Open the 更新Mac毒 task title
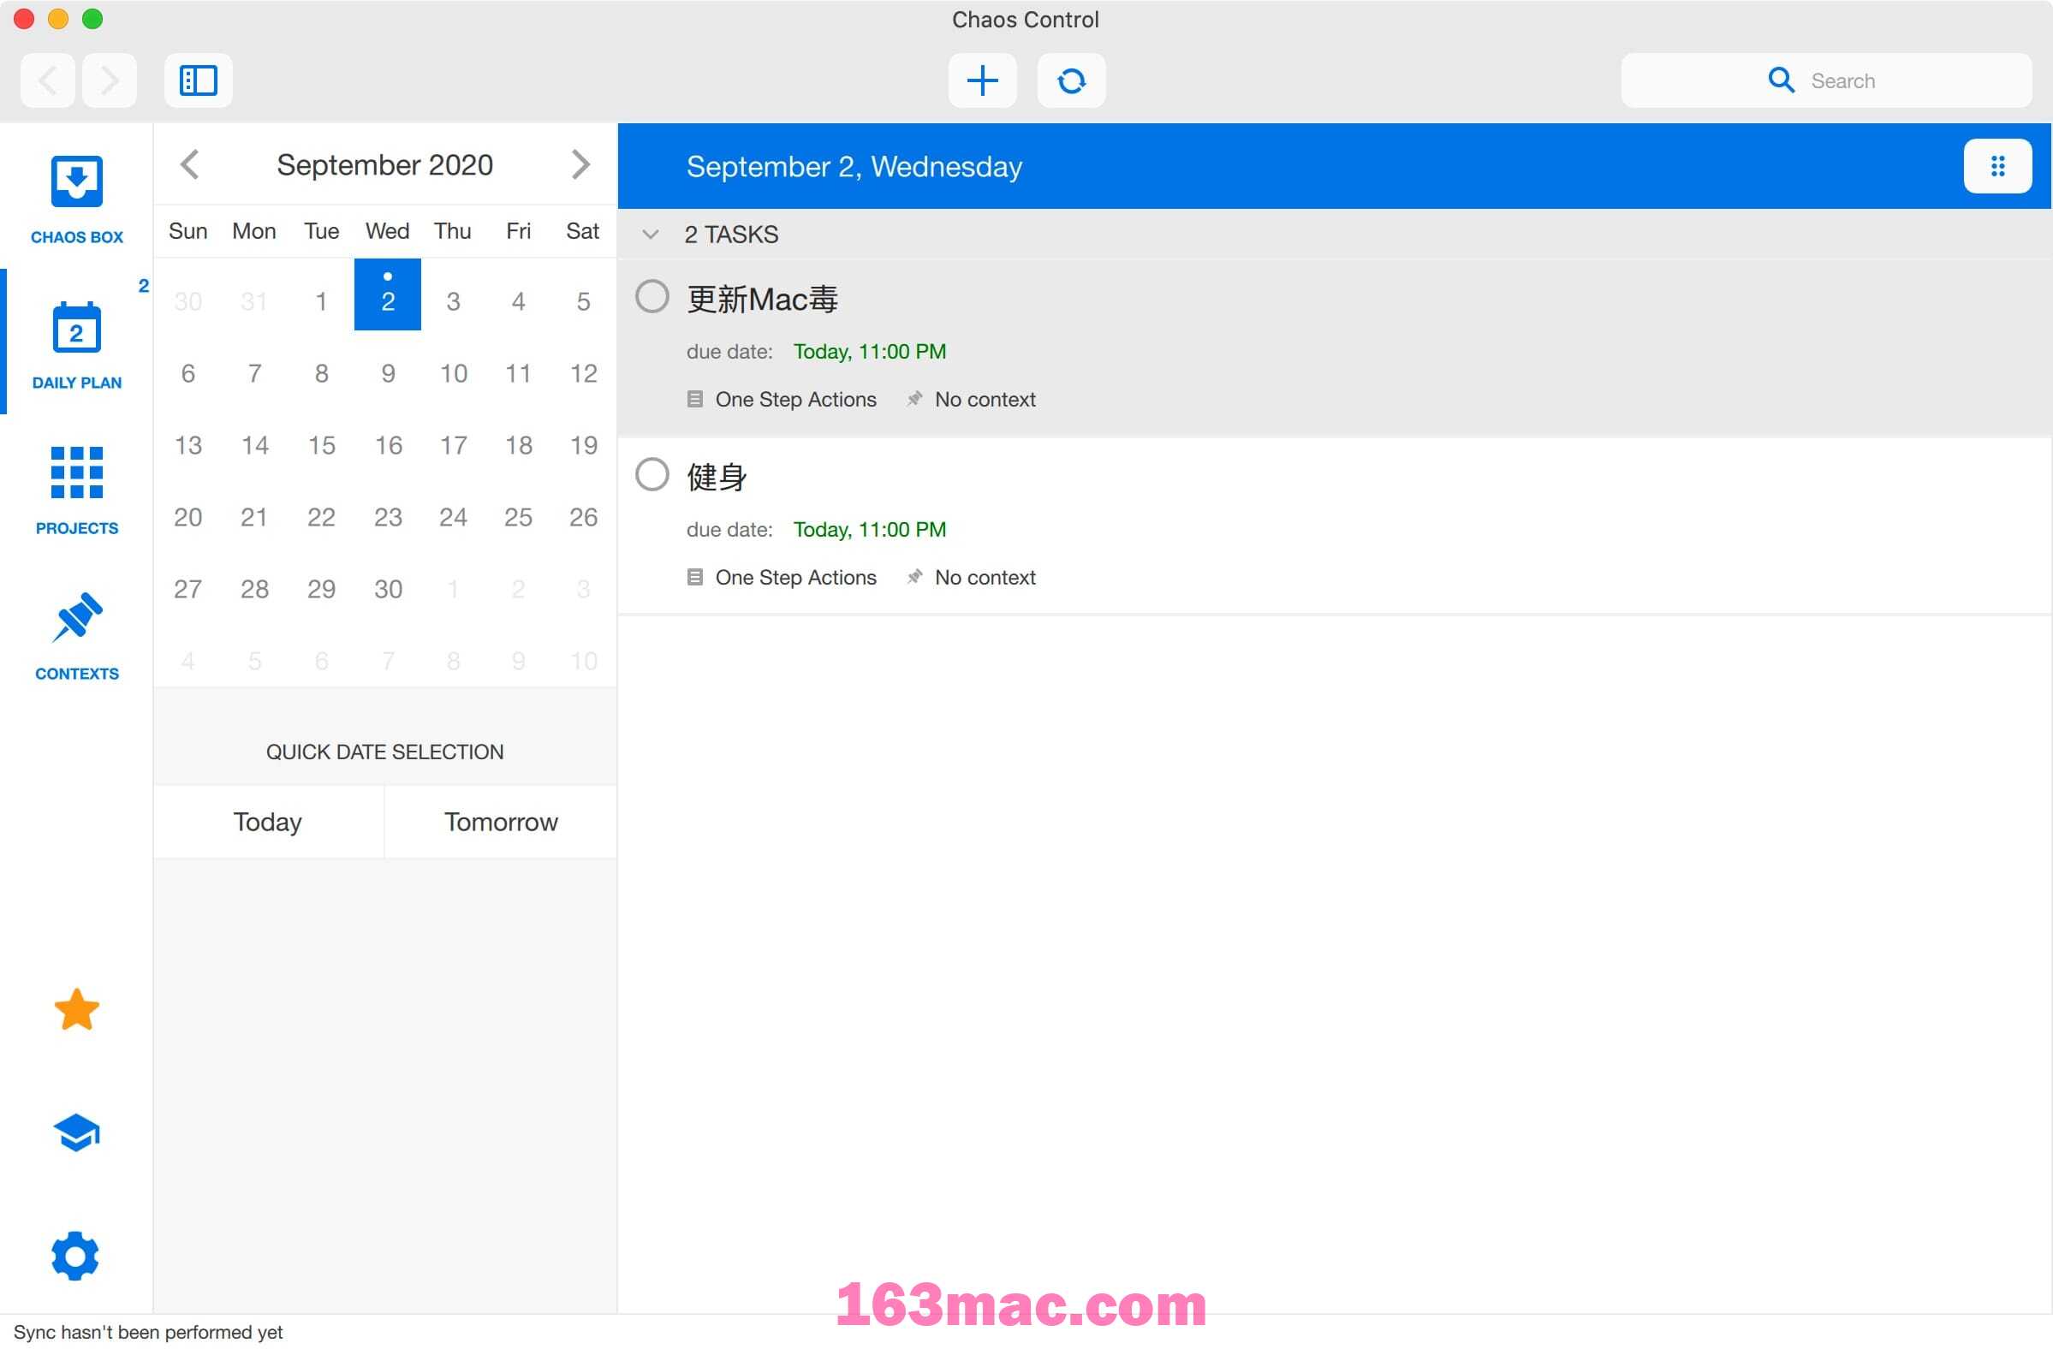Image resolution: width=2053 pixels, height=1349 pixels. pyautogui.click(x=763, y=300)
